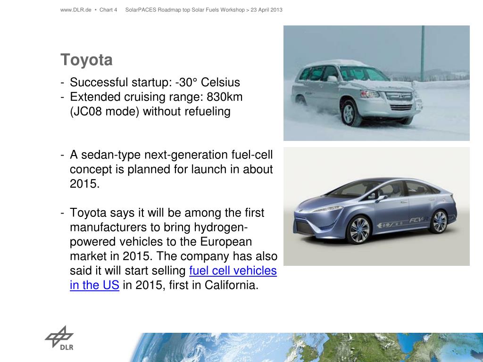Viewport: 483px width, 362px height.
Task: Click 'Chart 4' in the header
Action: 108,10
